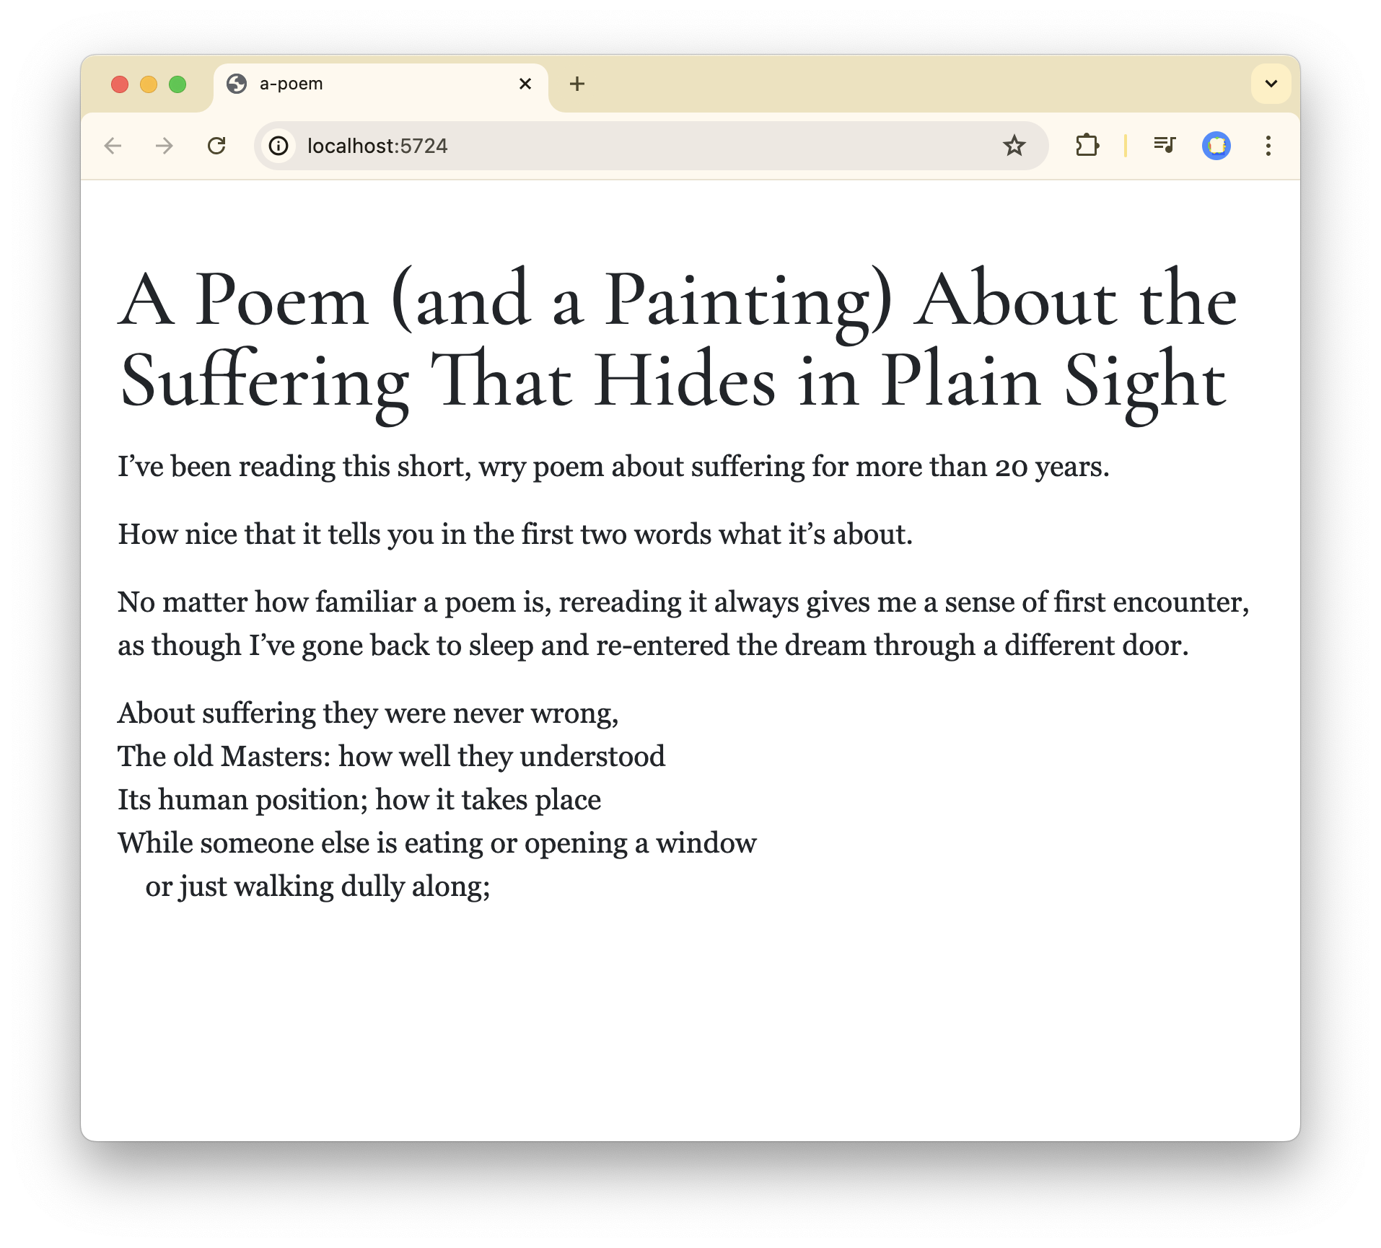
Task: Click the line "About suffering they were never wrong,"
Action: point(368,713)
